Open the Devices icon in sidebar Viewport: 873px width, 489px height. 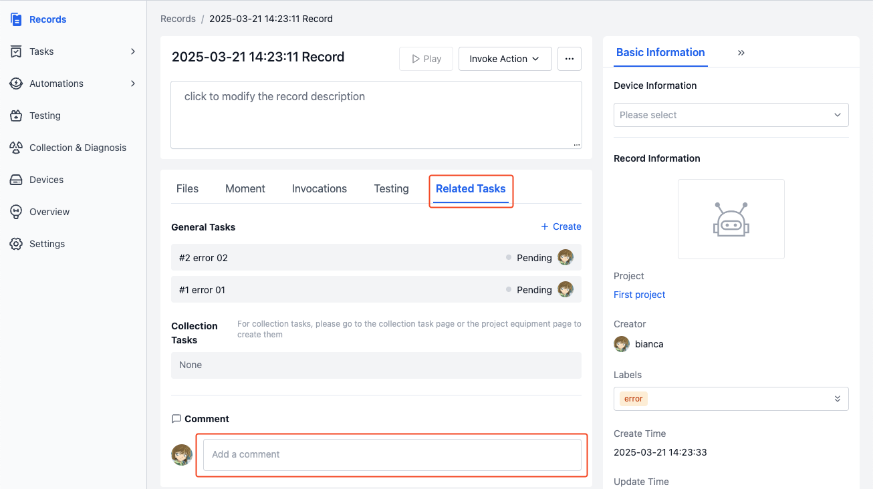pyautogui.click(x=16, y=180)
